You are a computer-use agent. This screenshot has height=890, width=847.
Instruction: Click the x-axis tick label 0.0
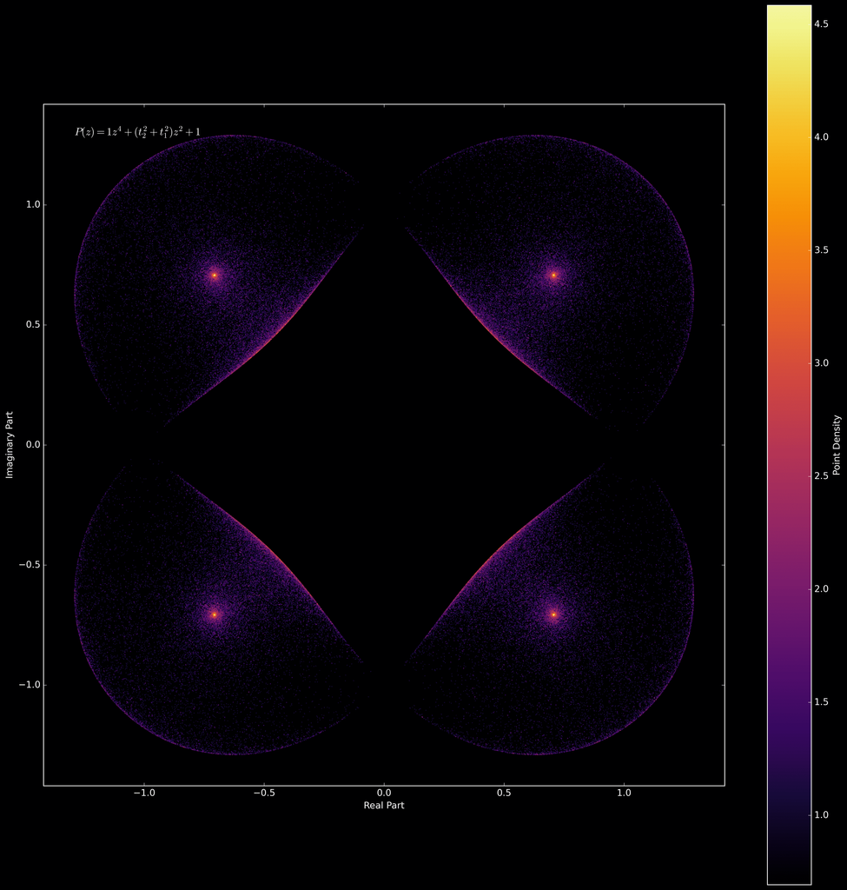pos(384,794)
